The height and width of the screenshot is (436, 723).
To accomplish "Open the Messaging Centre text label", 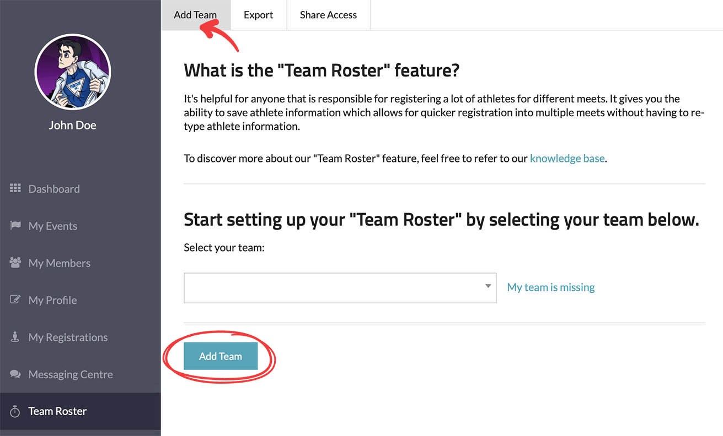I will pyautogui.click(x=71, y=374).
